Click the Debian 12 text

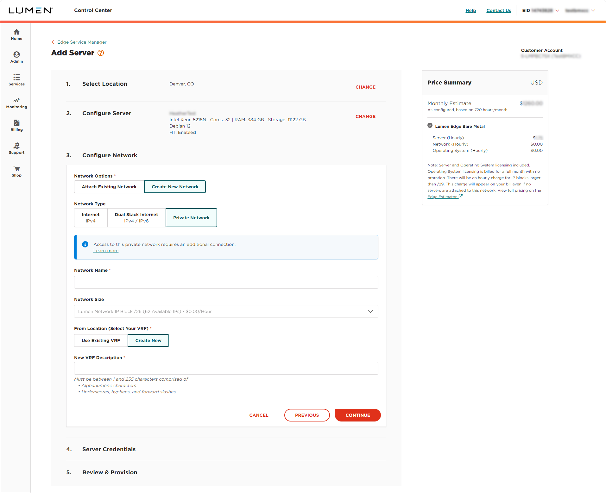click(x=180, y=126)
